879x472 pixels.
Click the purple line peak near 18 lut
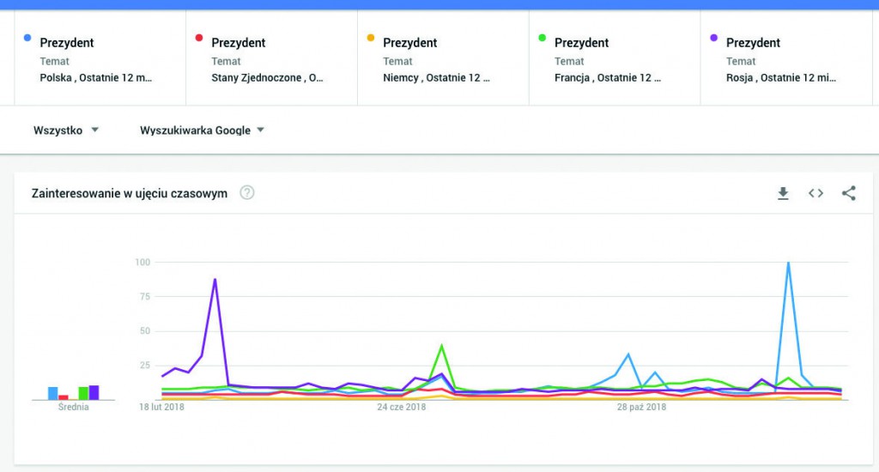pyautogui.click(x=215, y=280)
